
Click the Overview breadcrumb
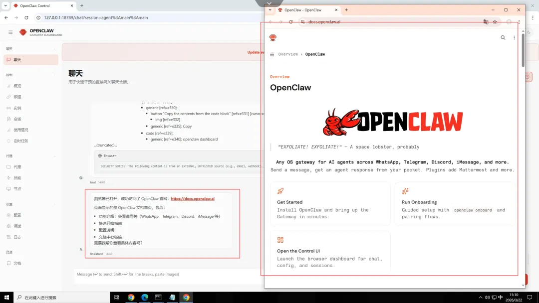288,54
